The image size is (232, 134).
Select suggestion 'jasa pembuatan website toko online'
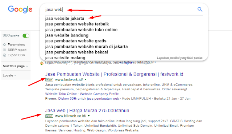(x=81, y=30)
